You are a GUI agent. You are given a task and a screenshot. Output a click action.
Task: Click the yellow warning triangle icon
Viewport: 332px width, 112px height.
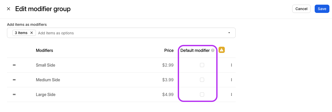tap(221, 50)
